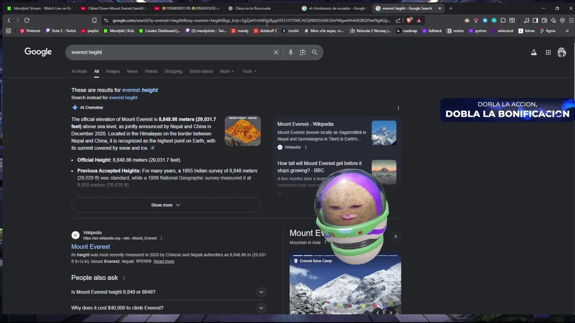
Task: Open Everest Base Camp photo
Action: coord(345,285)
